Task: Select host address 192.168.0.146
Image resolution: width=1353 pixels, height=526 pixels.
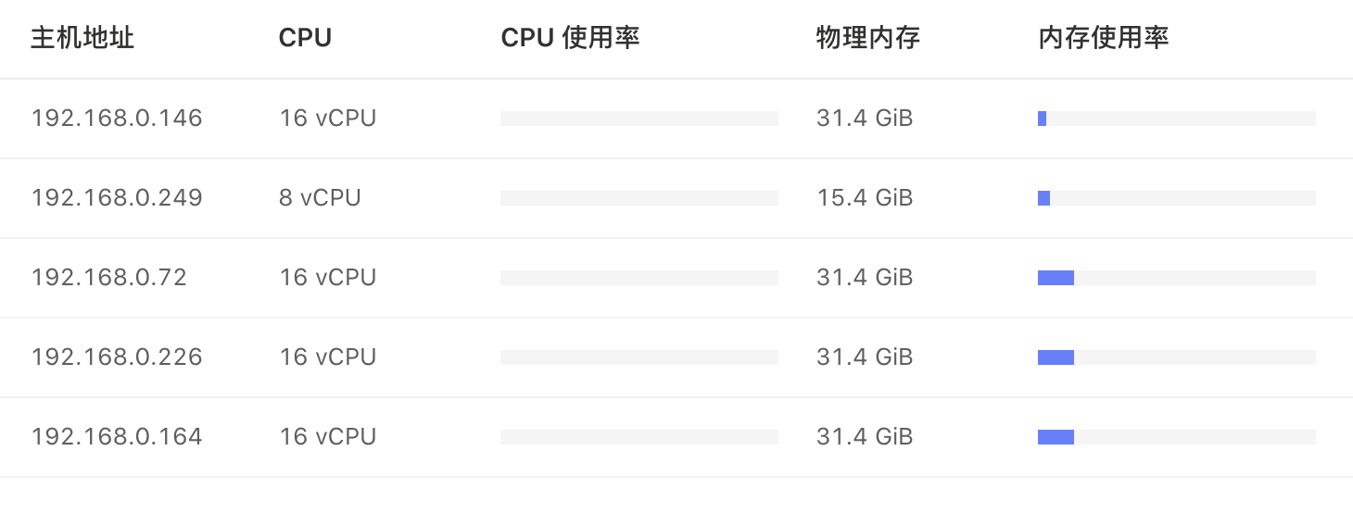Action: 117,119
